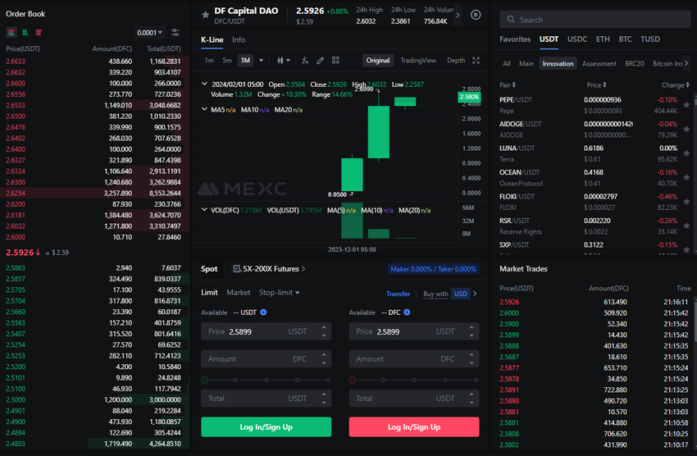
Task: Star the AIDOGE/USDT pair
Action: tap(686, 129)
